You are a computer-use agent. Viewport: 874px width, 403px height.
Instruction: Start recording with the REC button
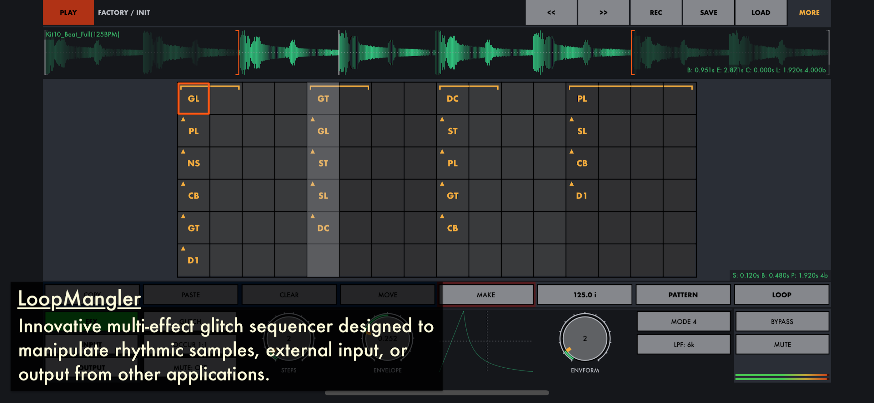pos(656,12)
